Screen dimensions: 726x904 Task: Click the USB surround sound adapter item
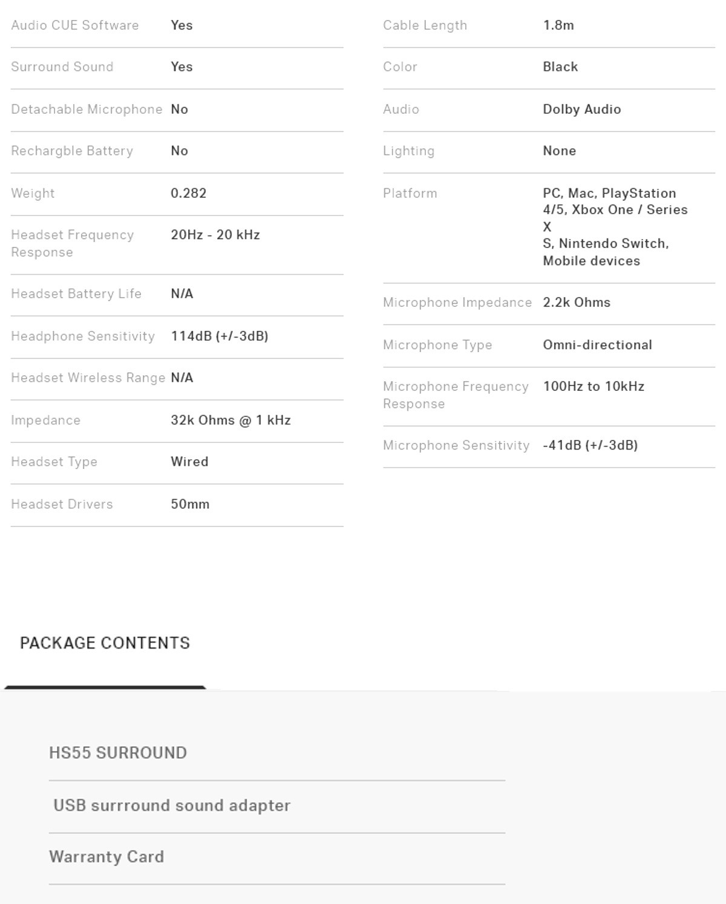(172, 805)
